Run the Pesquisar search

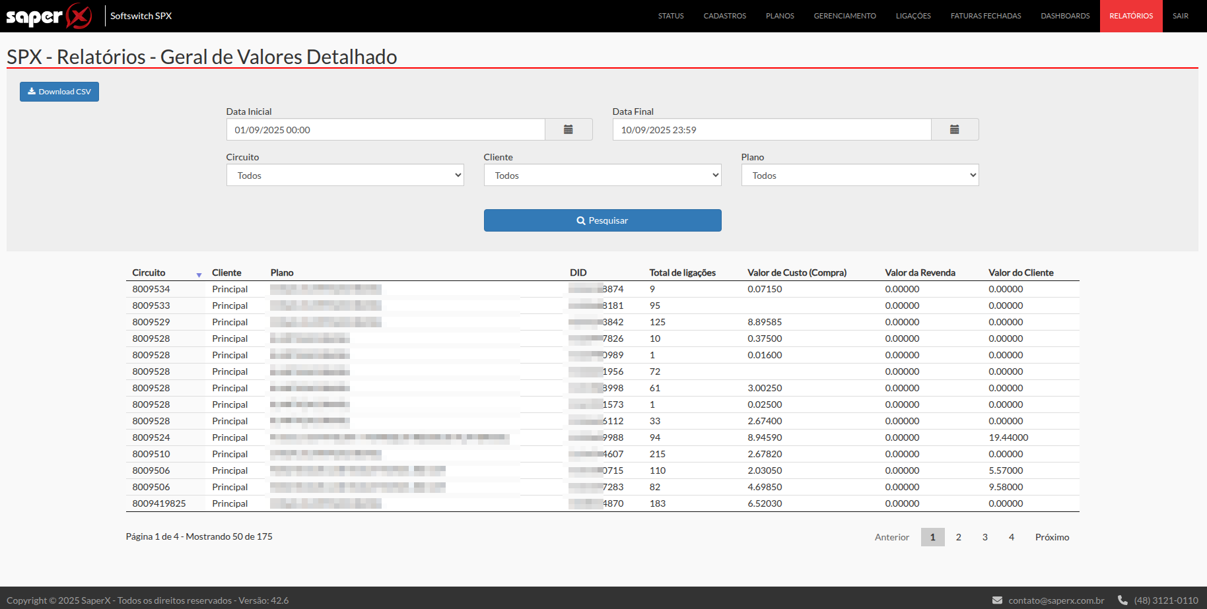click(602, 220)
